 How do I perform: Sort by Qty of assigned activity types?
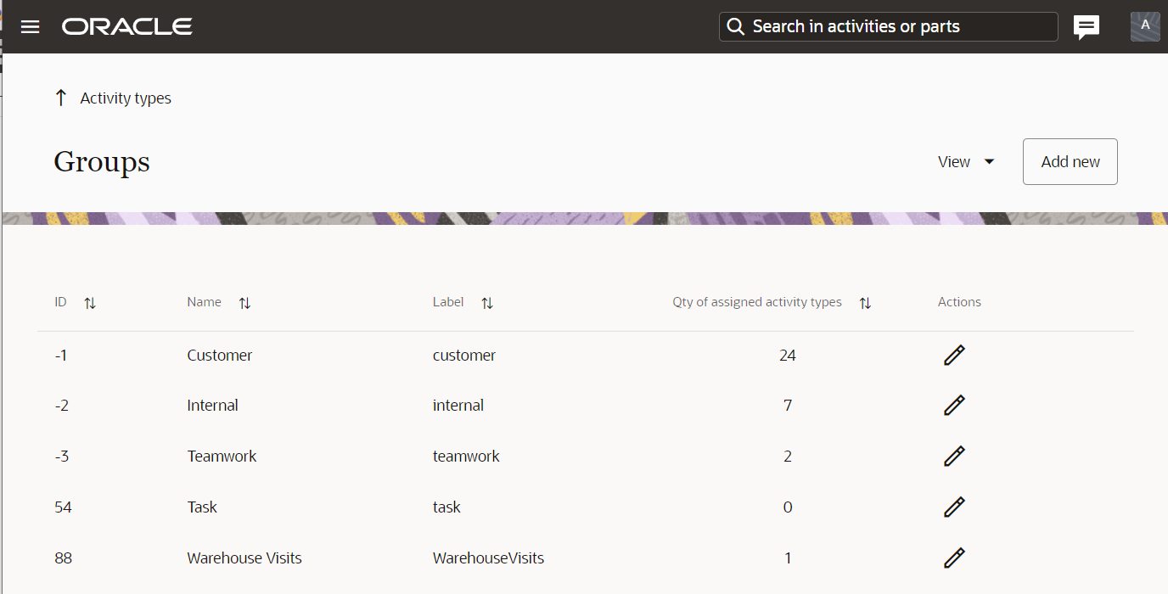(x=865, y=303)
